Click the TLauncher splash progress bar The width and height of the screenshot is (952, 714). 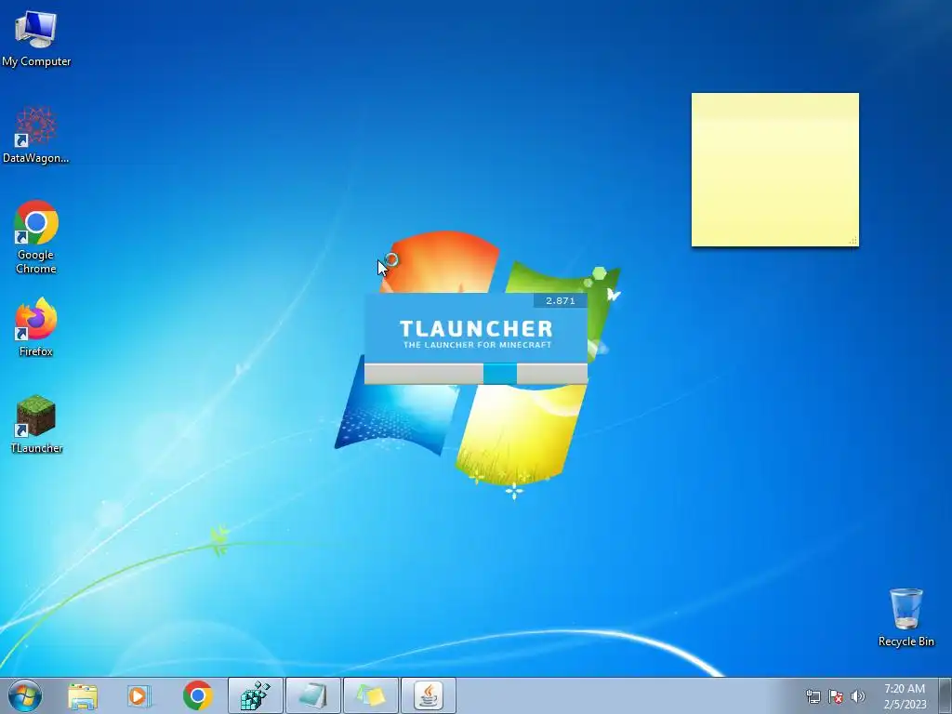click(x=475, y=374)
